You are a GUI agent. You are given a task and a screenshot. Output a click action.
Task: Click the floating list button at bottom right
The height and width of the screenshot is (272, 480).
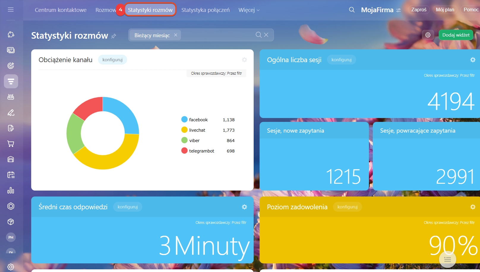click(x=448, y=260)
